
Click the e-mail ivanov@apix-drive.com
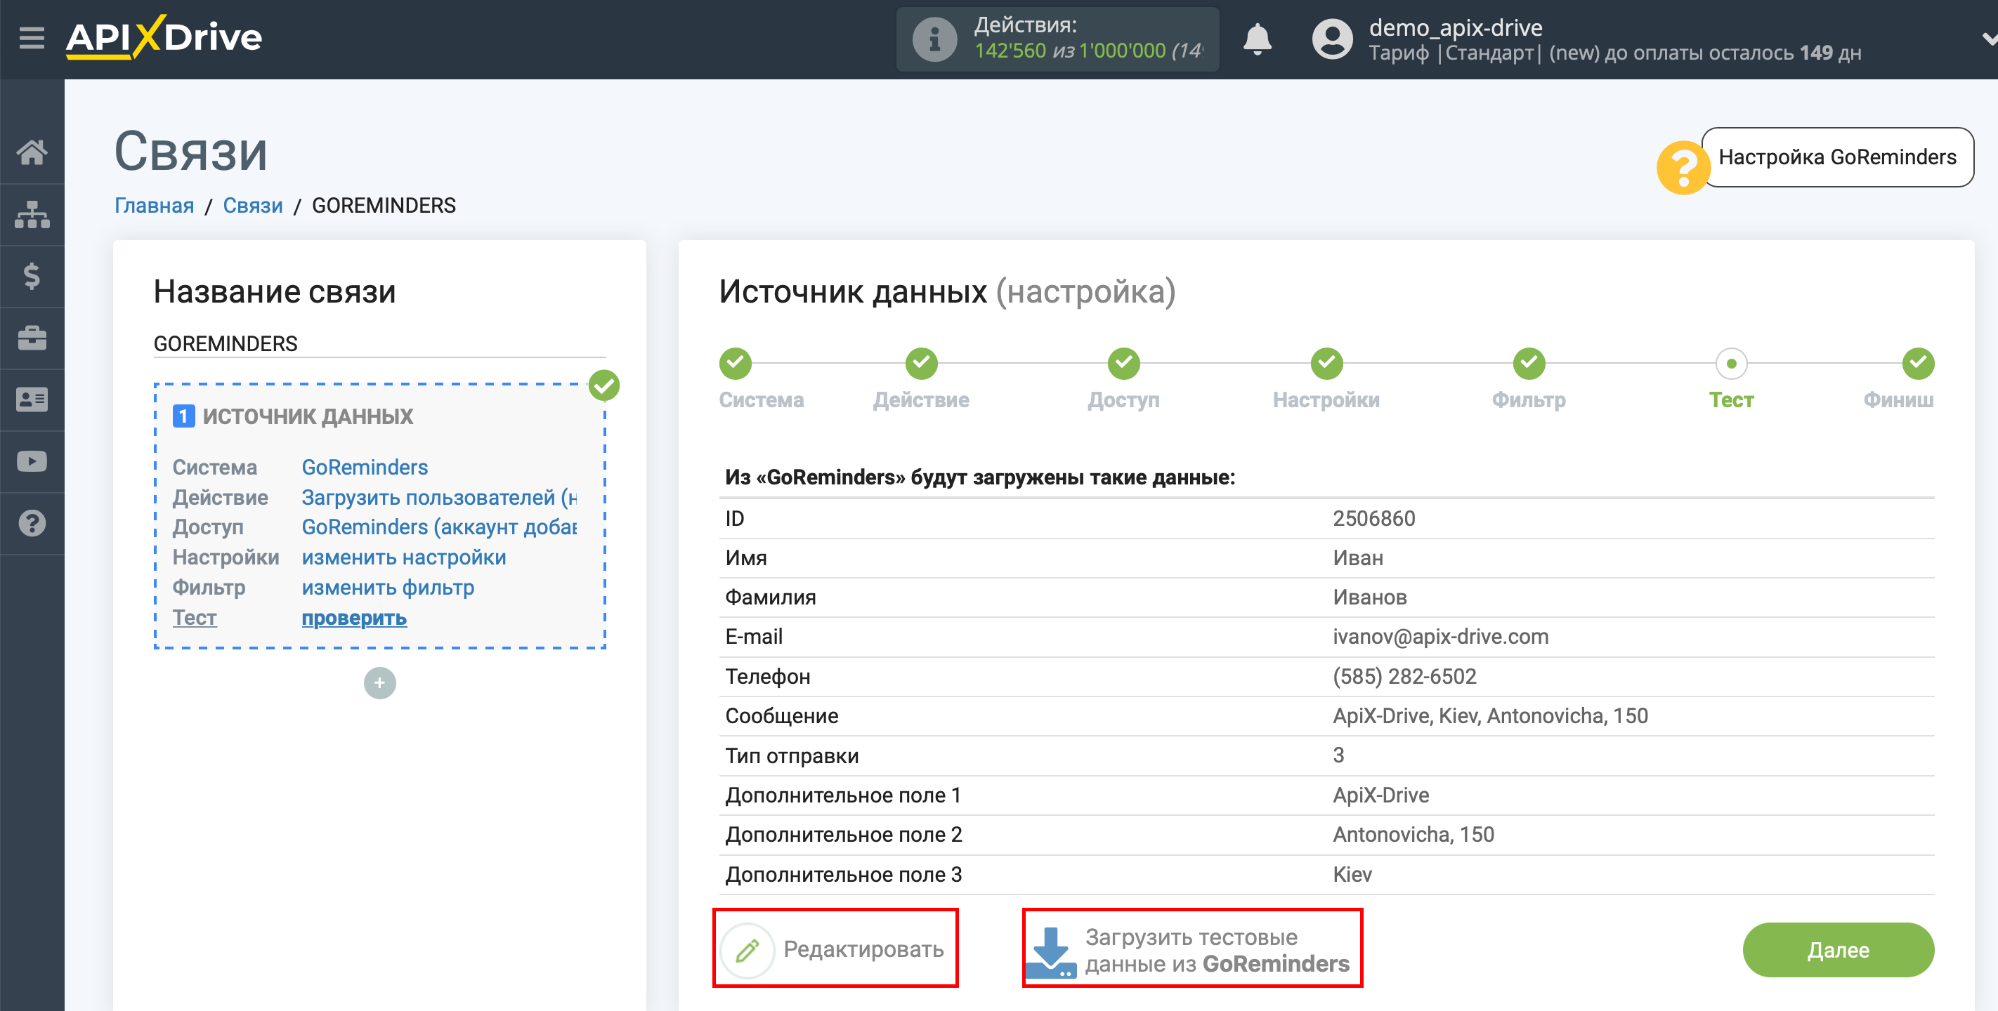click(1440, 637)
